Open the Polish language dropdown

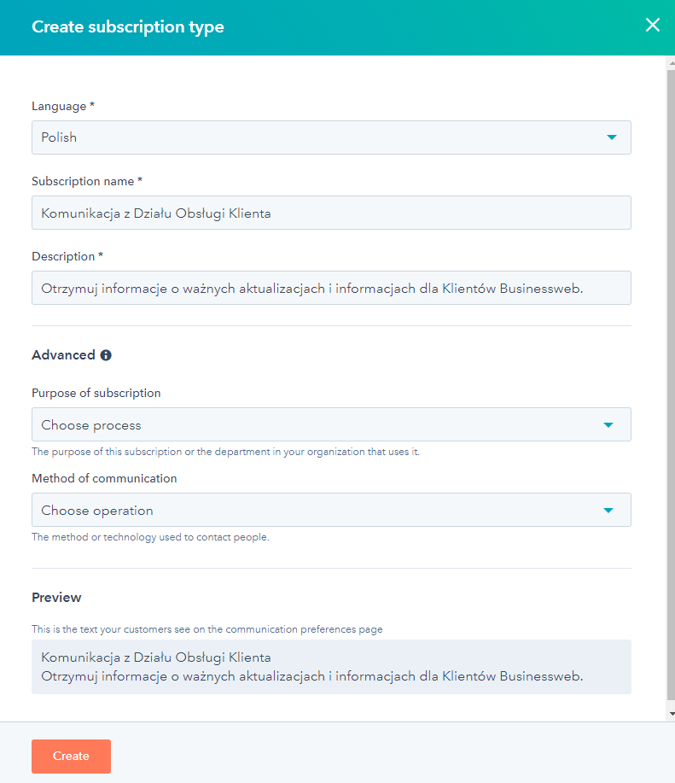[x=331, y=137]
